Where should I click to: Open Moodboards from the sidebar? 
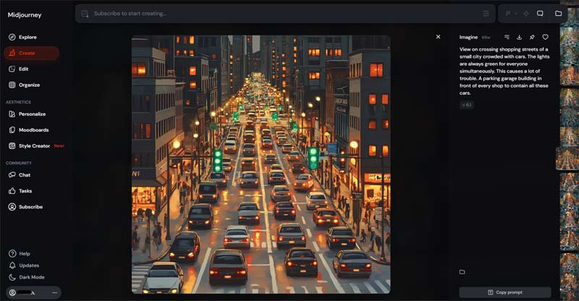33,130
